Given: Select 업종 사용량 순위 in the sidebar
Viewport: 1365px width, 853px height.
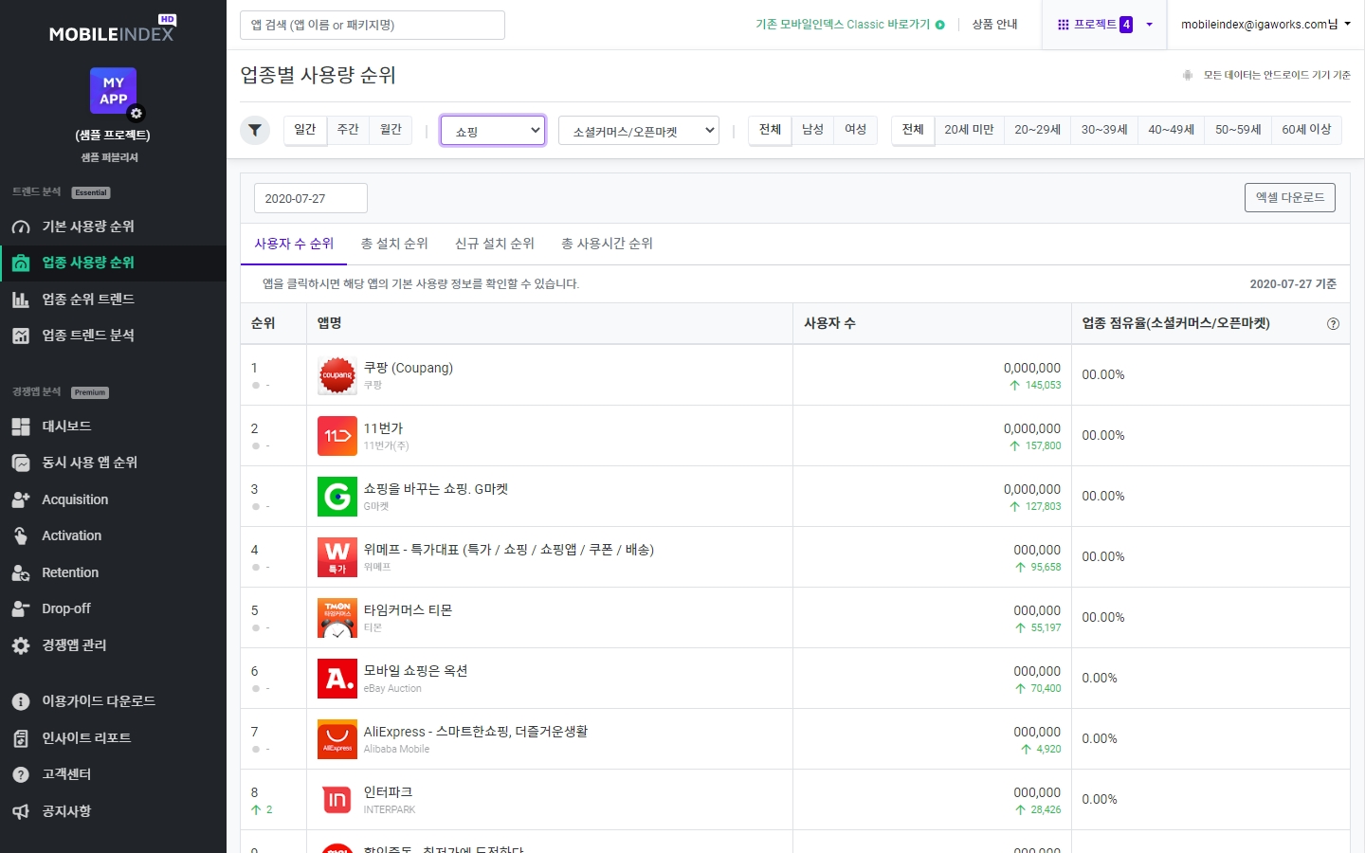Looking at the screenshot, I should (113, 263).
